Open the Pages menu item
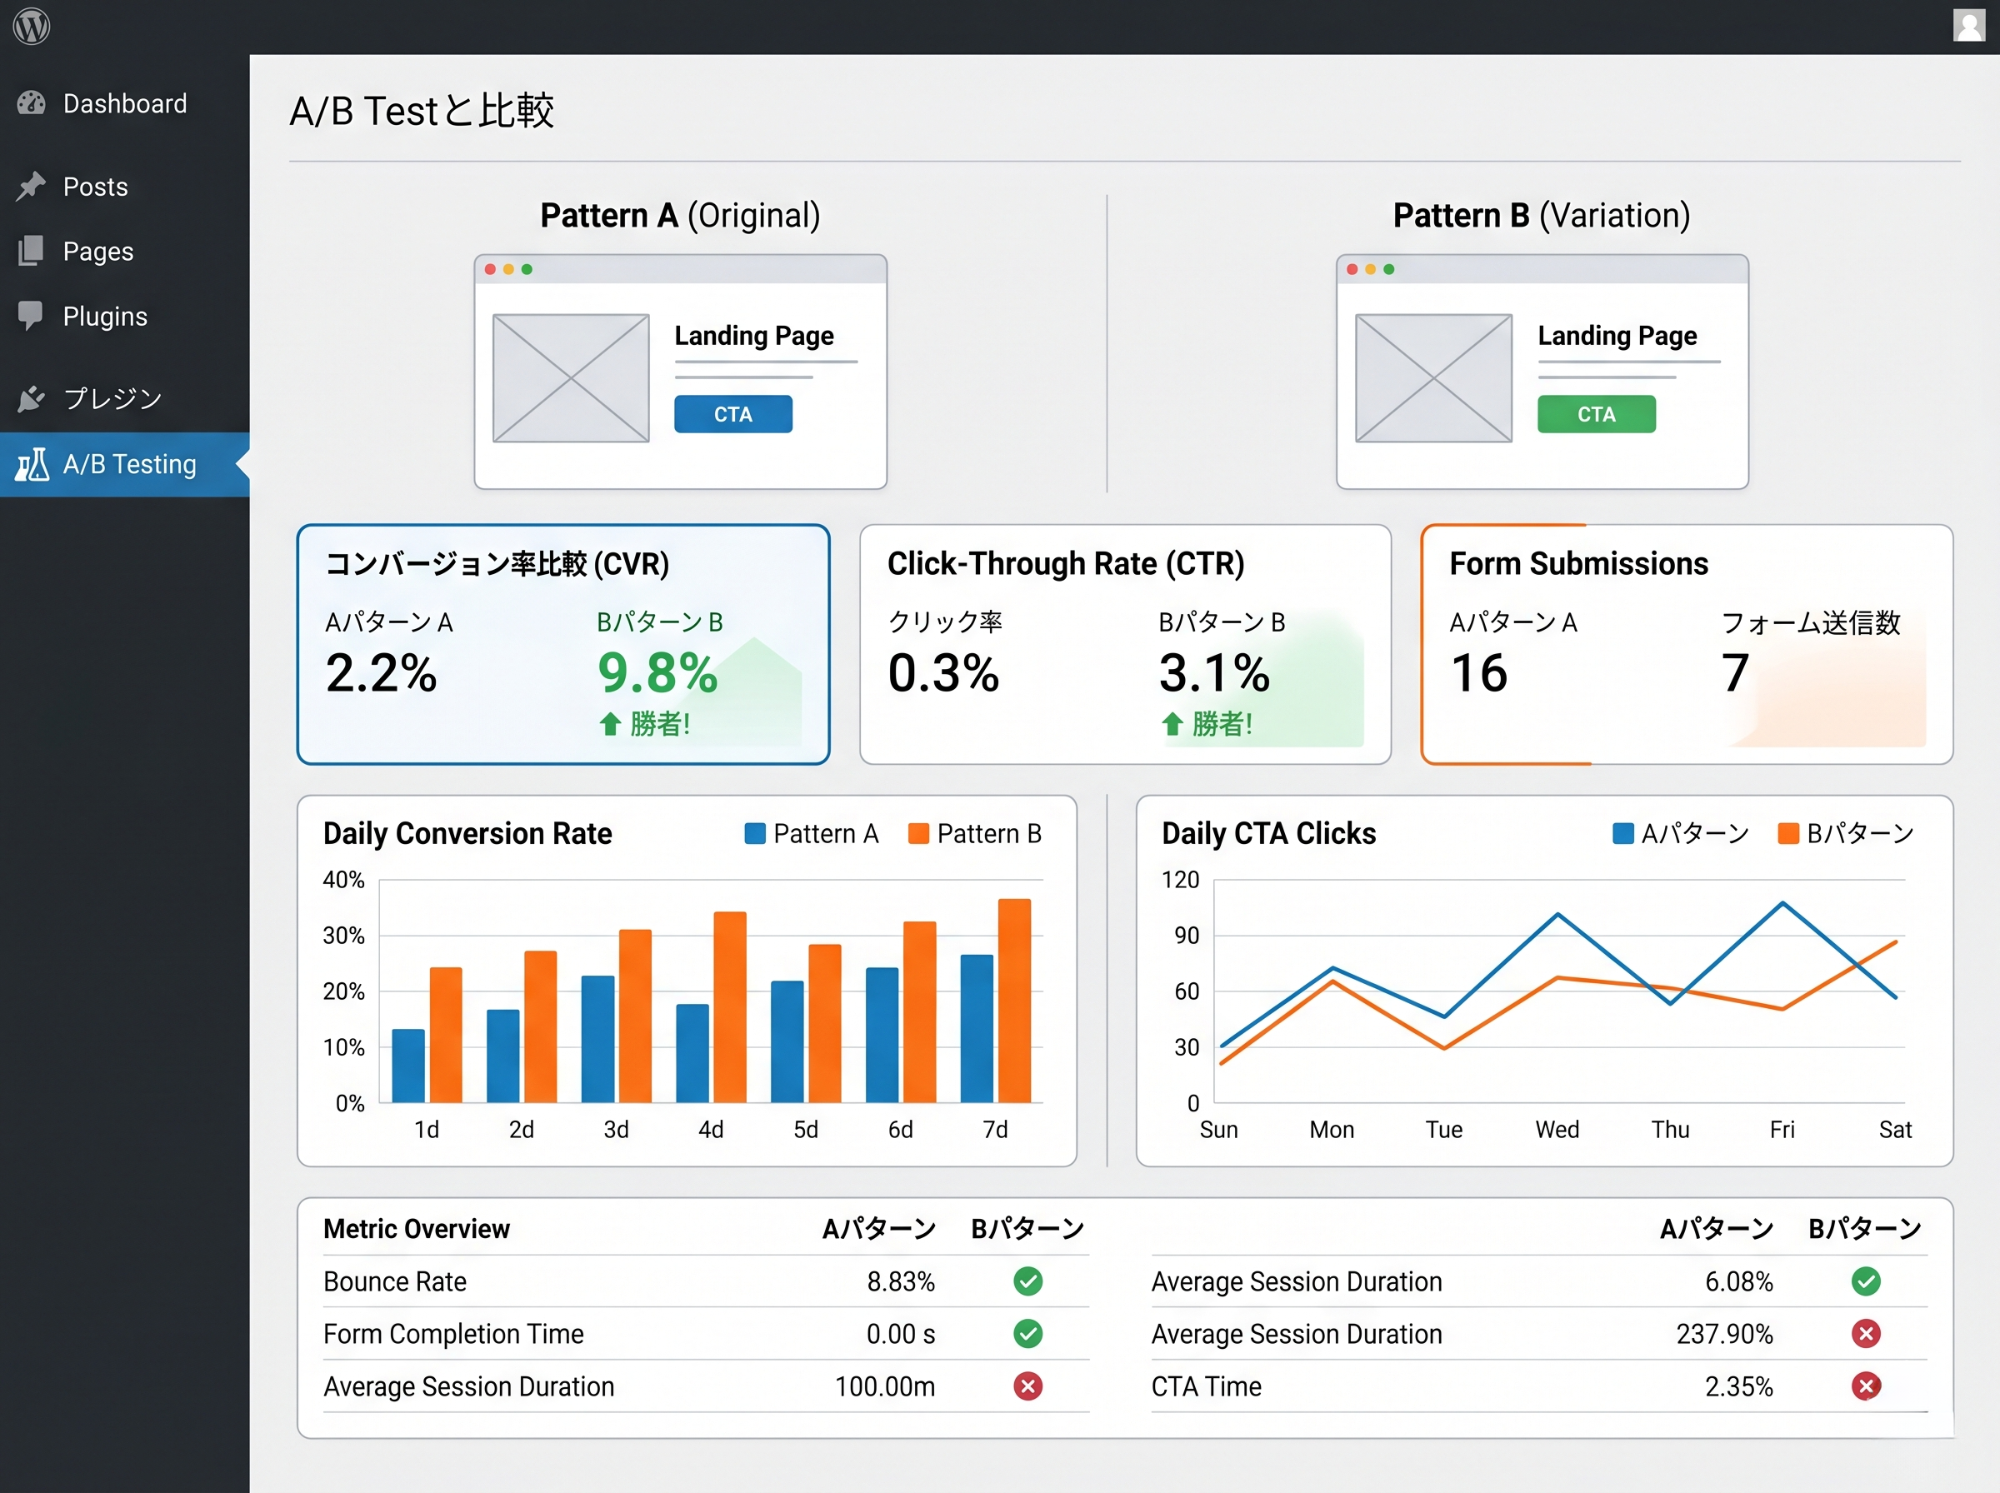The width and height of the screenshot is (2000, 1493). (x=97, y=252)
